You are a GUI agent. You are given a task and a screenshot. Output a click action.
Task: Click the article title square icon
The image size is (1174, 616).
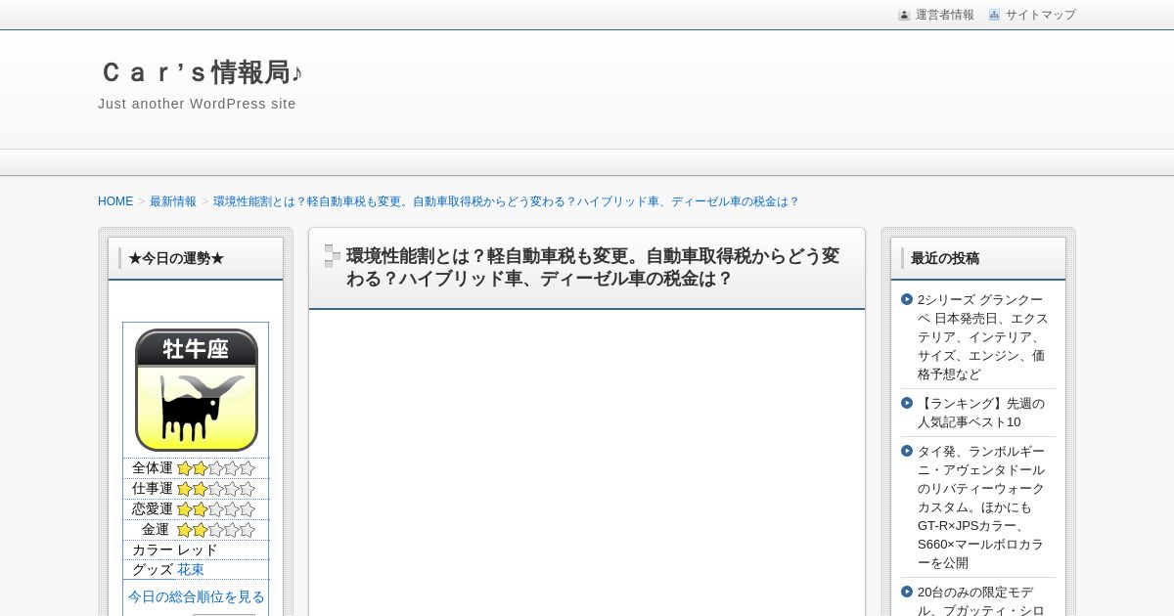click(x=333, y=256)
